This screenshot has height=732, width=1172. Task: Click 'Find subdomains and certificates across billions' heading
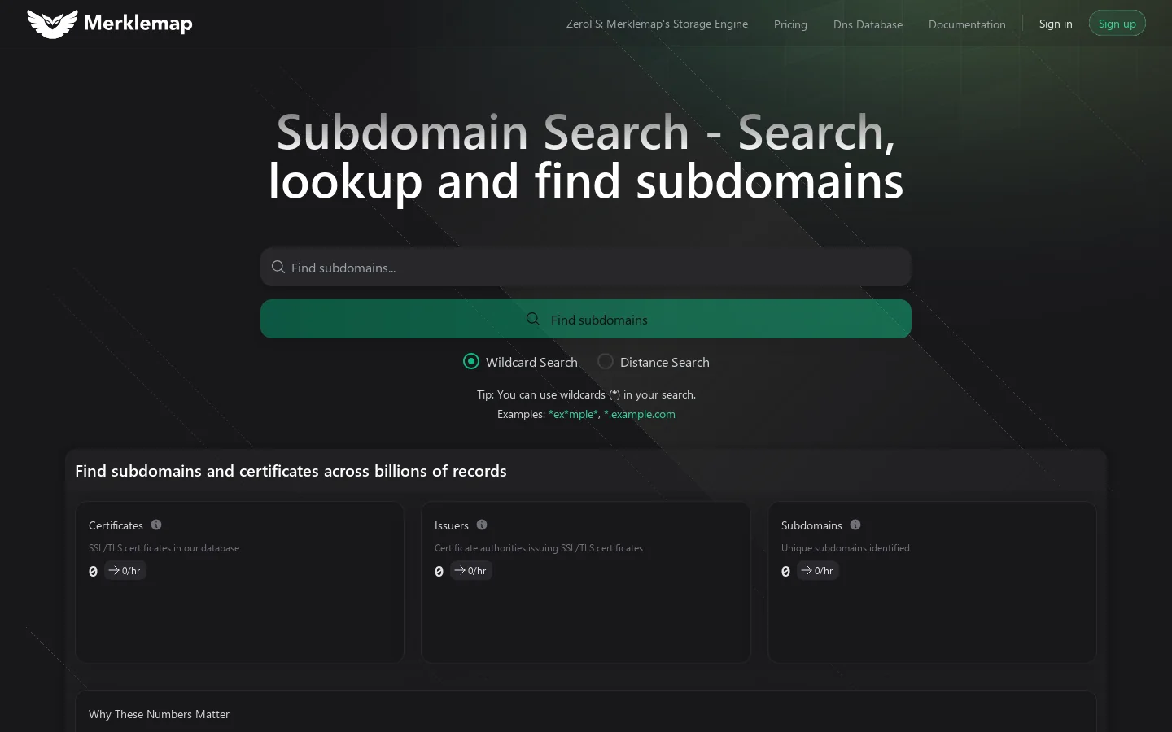(291, 471)
